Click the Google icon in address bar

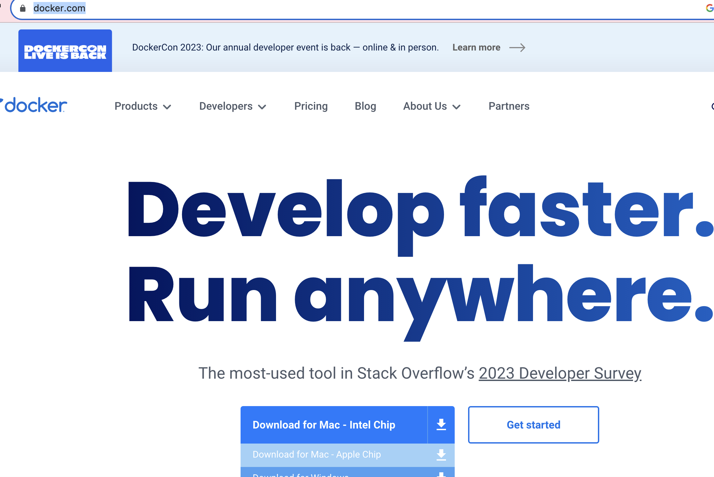click(x=709, y=8)
